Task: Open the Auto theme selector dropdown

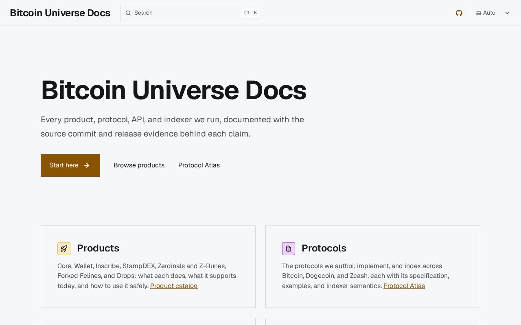Action: [x=493, y=13]
